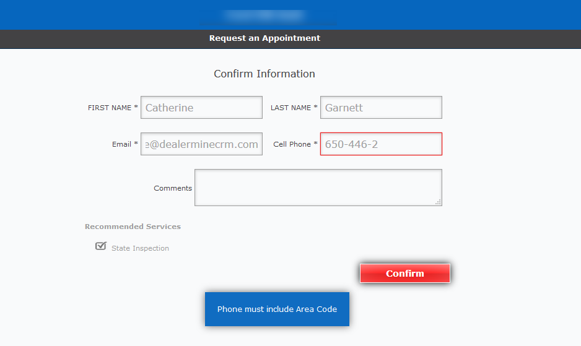Click the Comments label
This screenshot has width=581, height=346.
pos(173,188)
